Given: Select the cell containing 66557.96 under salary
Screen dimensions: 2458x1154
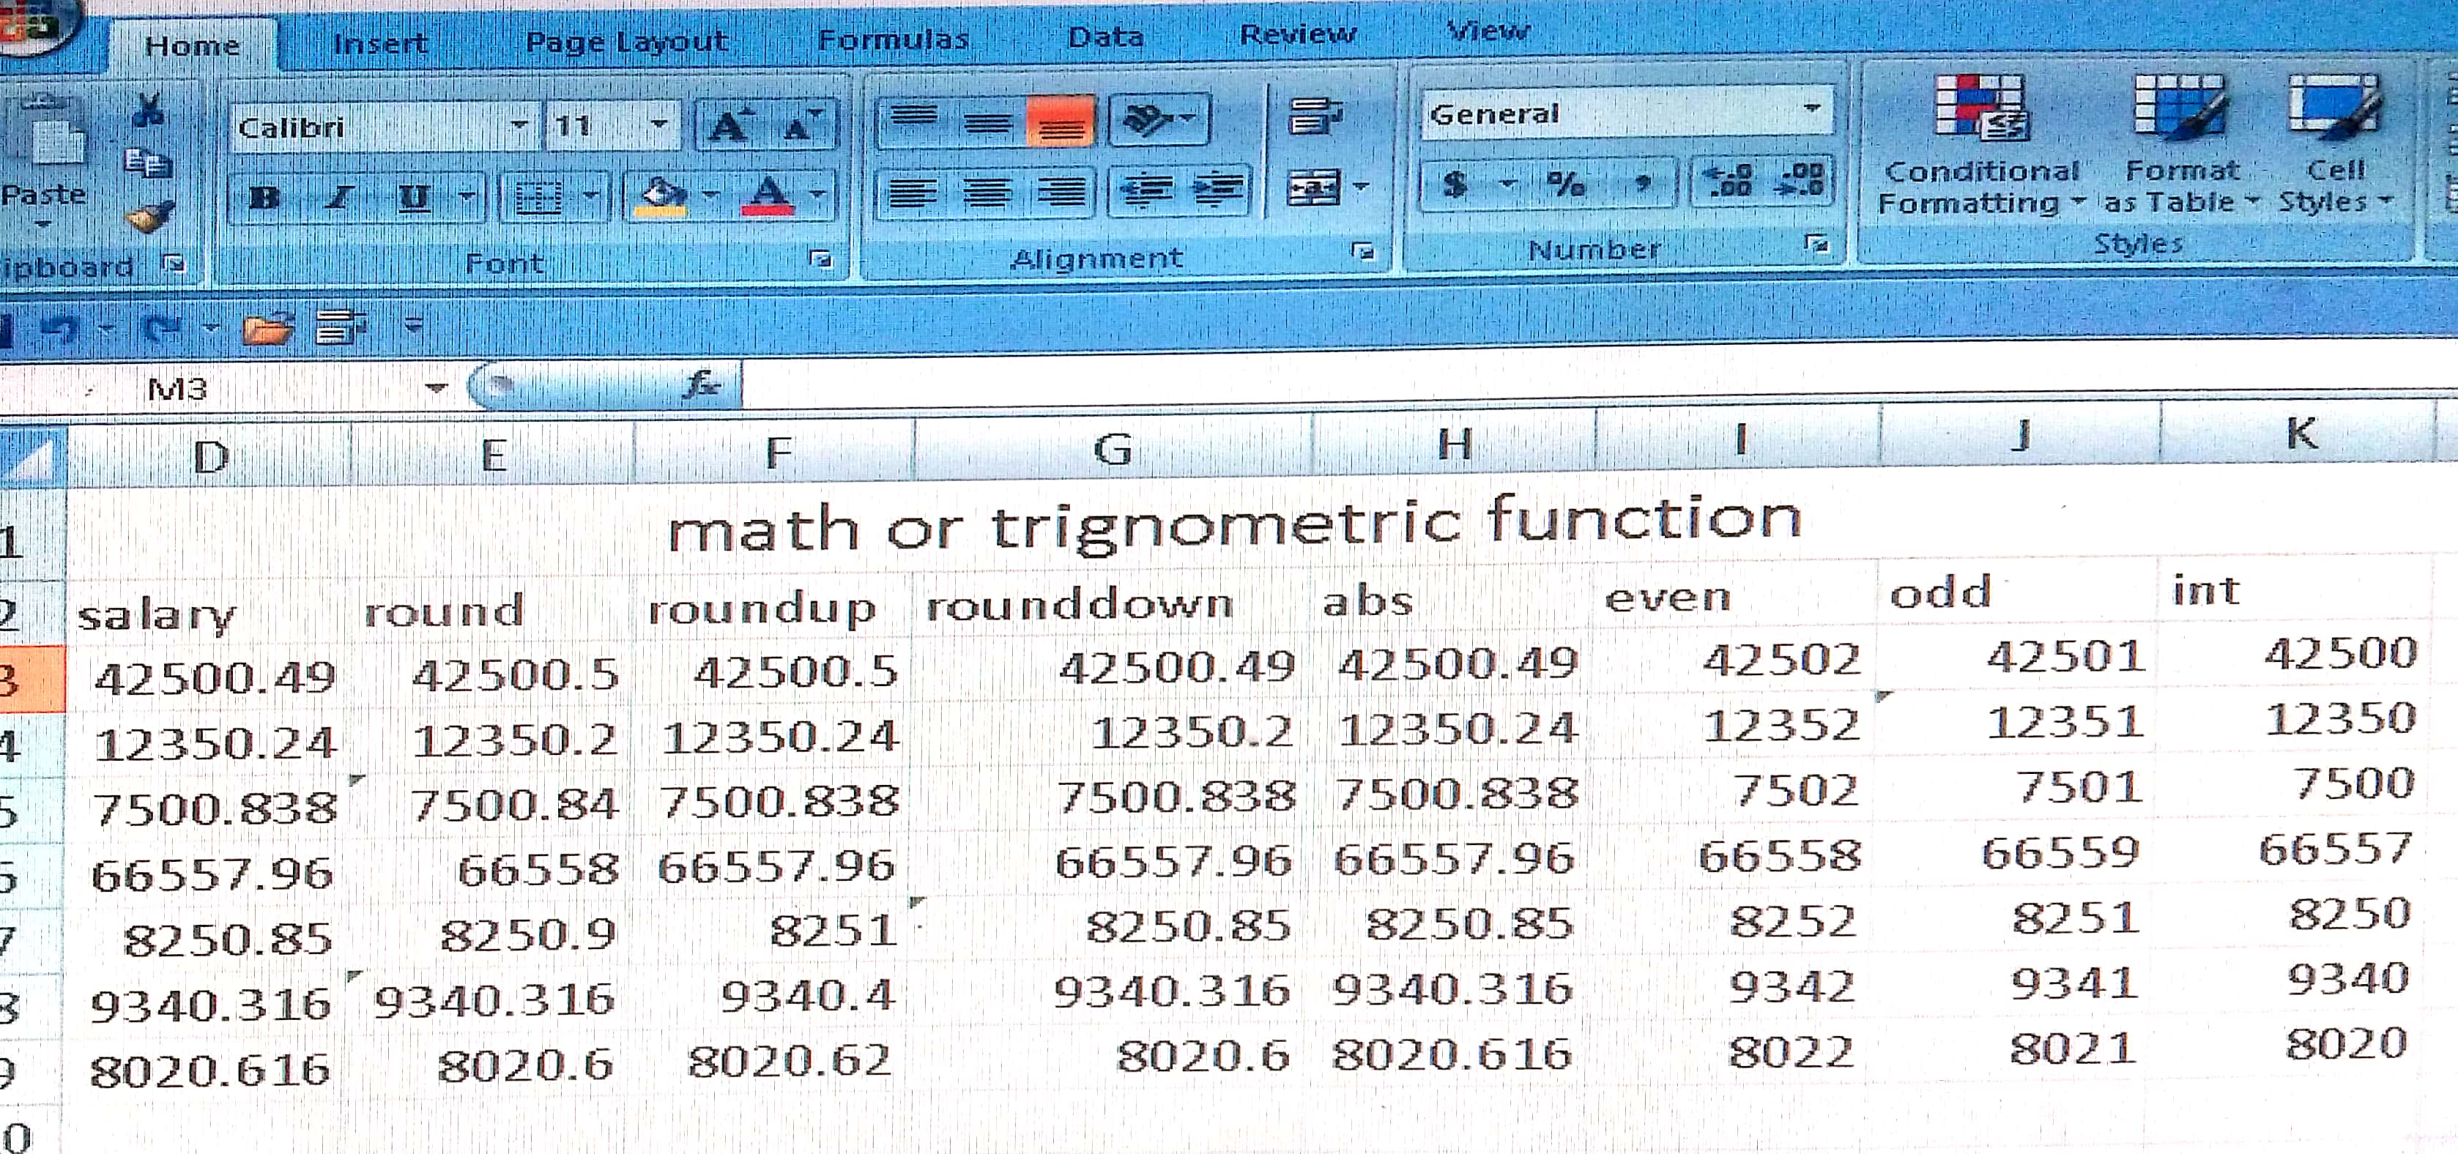Looking at the screenshot, I should point(212,874).
